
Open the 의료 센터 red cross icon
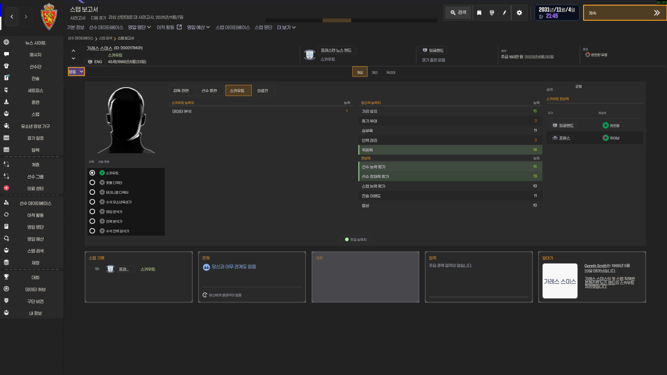tap(6, 188)
